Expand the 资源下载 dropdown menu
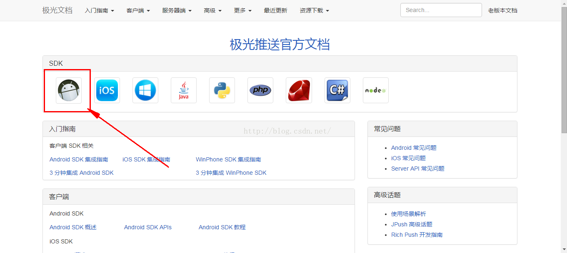This screenshot has height=253, width=567. click(315, 10)
